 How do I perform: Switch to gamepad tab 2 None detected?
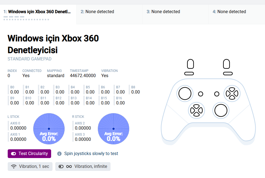[109, 14]
